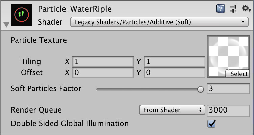Click the Particle_WaterRiple material name
The image size is (254, 135).
coord(75,9)
